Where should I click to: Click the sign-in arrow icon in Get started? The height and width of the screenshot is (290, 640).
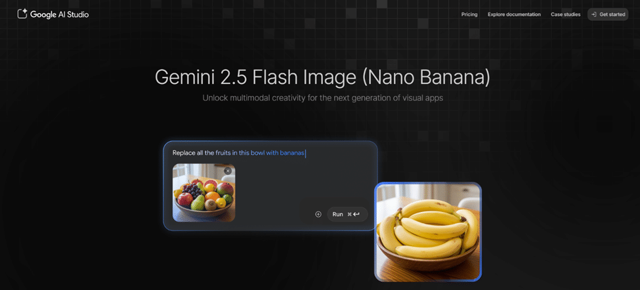point(594,14)
